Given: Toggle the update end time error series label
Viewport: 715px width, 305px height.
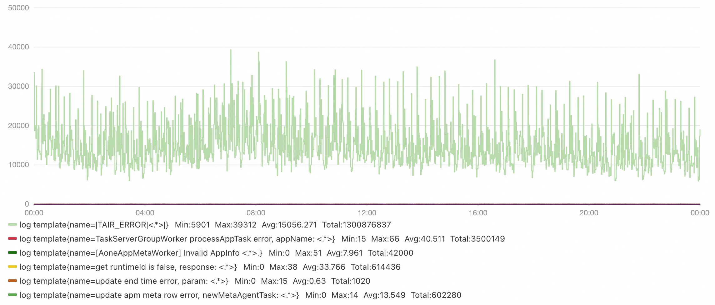Looking at the screenshot, I should pos(124,281).
